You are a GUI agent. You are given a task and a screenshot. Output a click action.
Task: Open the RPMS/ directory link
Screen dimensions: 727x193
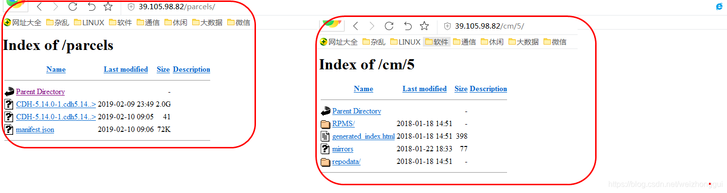tap(344, 124)
